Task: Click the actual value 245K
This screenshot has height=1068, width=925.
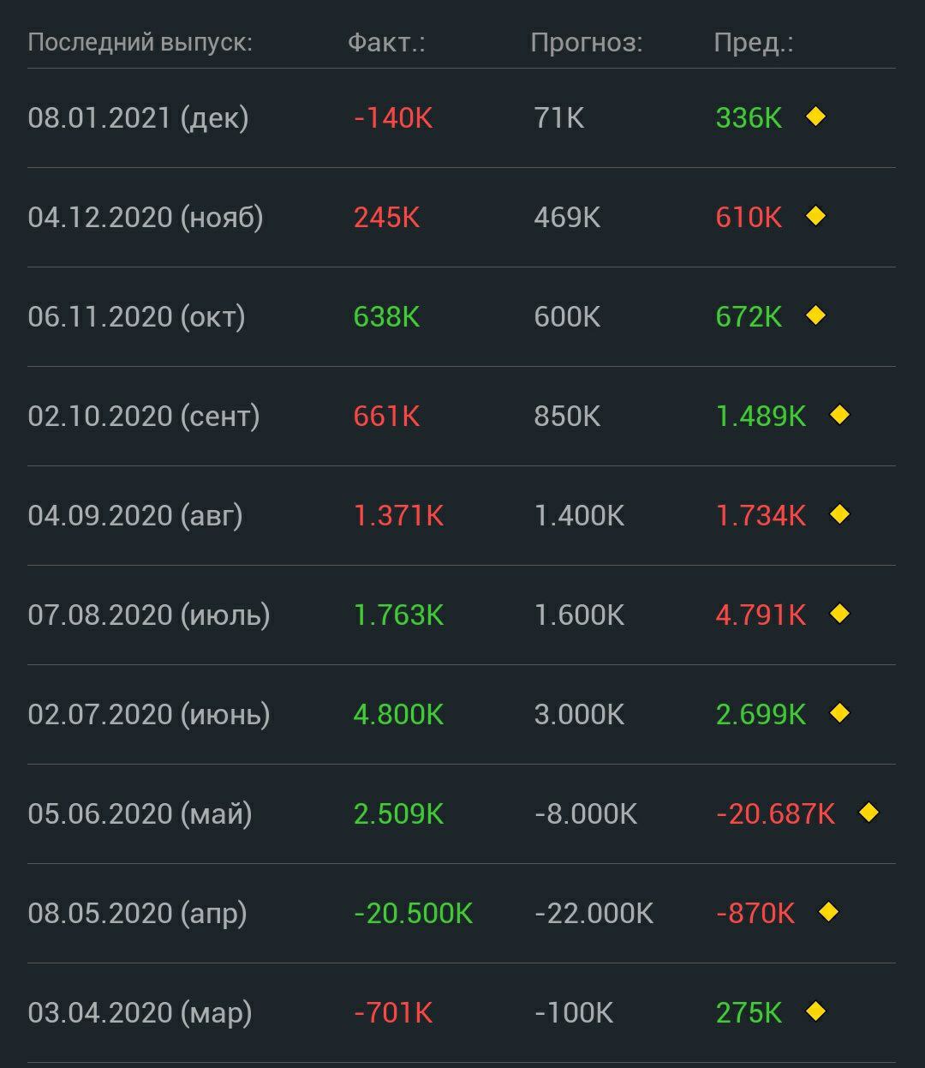Action: (x=387, y=218)
